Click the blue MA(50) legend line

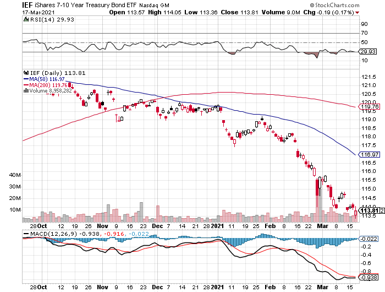click(26, 79)
